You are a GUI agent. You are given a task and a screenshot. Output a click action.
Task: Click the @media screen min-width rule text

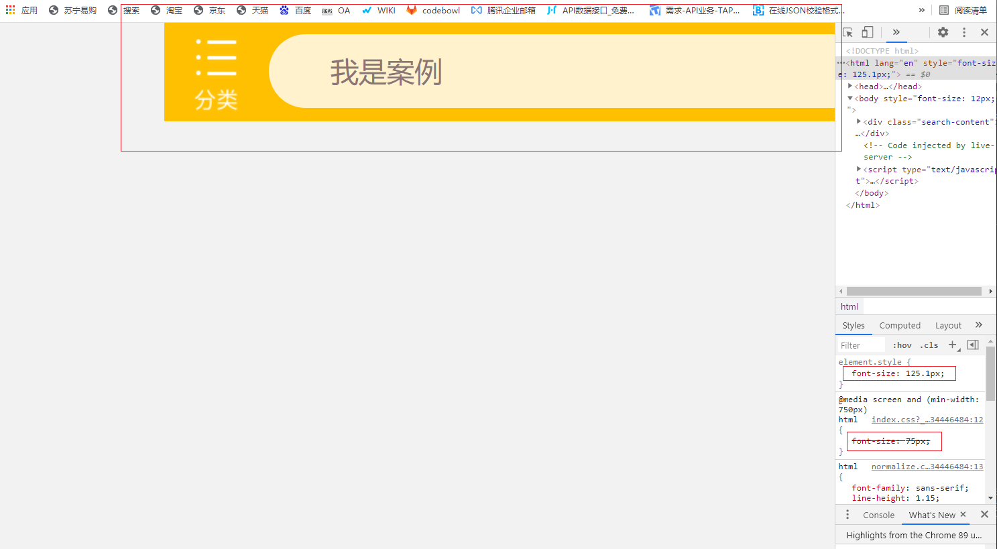(908, 404)
